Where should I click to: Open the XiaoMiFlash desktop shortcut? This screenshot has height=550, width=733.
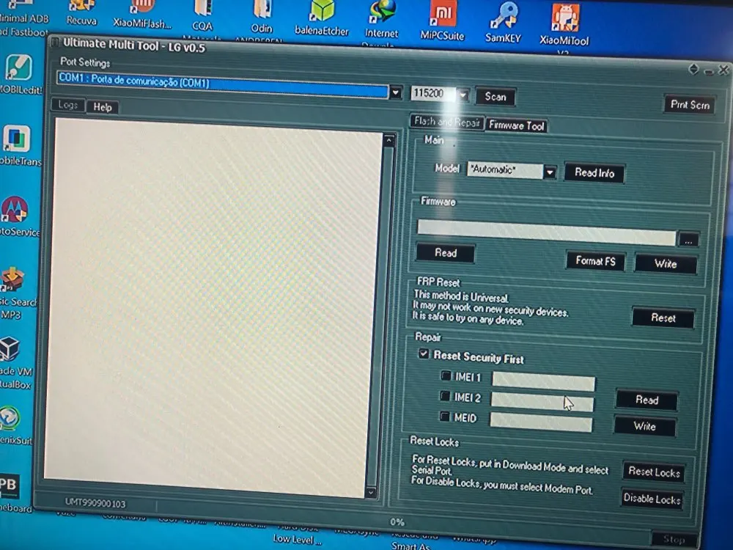(142, 14)
